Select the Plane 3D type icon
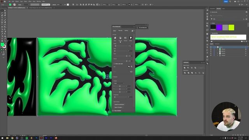249x140 pixels. tap(115, 38)
